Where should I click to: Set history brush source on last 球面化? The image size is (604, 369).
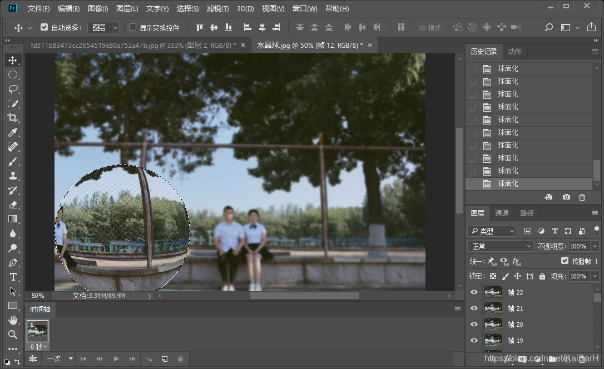pyautogui.click(x=472, y=184)
